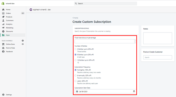Click the Customers person icon

click(3, 21)
